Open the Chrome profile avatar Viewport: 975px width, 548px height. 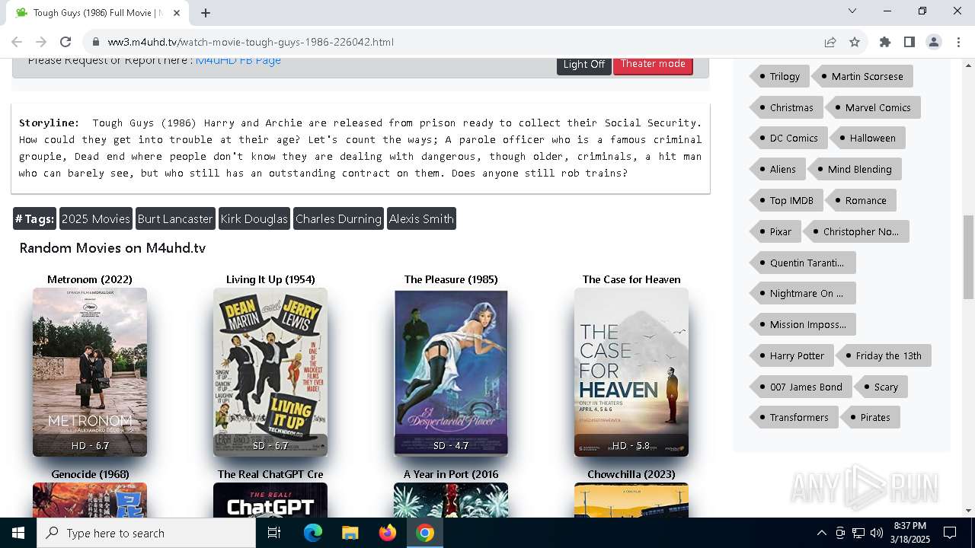click(x=934, y=42)
